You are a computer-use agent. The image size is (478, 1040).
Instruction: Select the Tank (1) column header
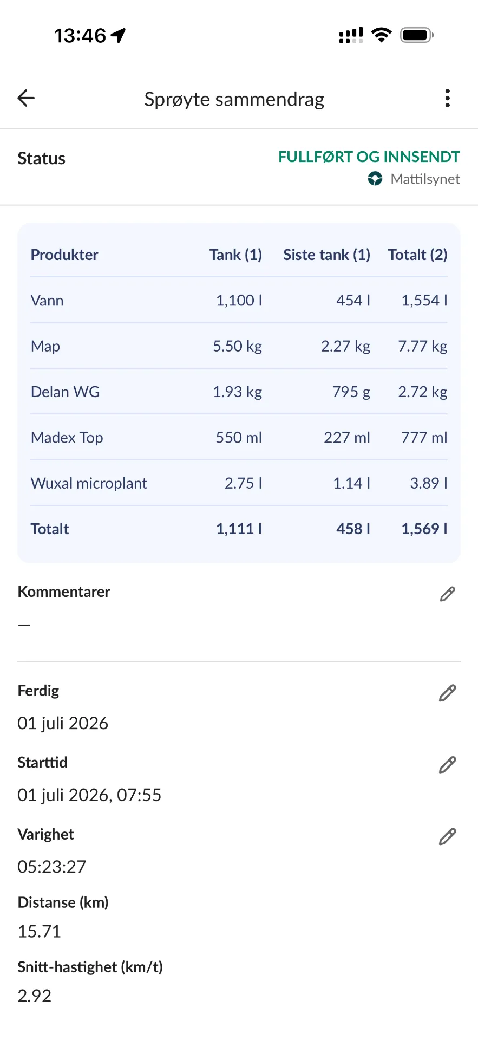[x=235, y=255]
